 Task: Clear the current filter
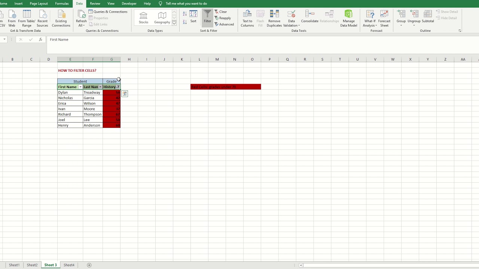pos(221,12)
